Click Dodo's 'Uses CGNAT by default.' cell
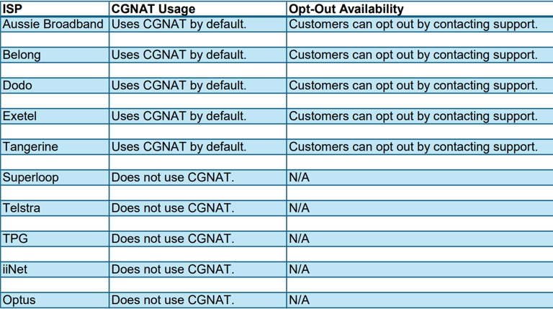Image resolution: width=553 pixels, height=309 pixels. coord(197,85)
